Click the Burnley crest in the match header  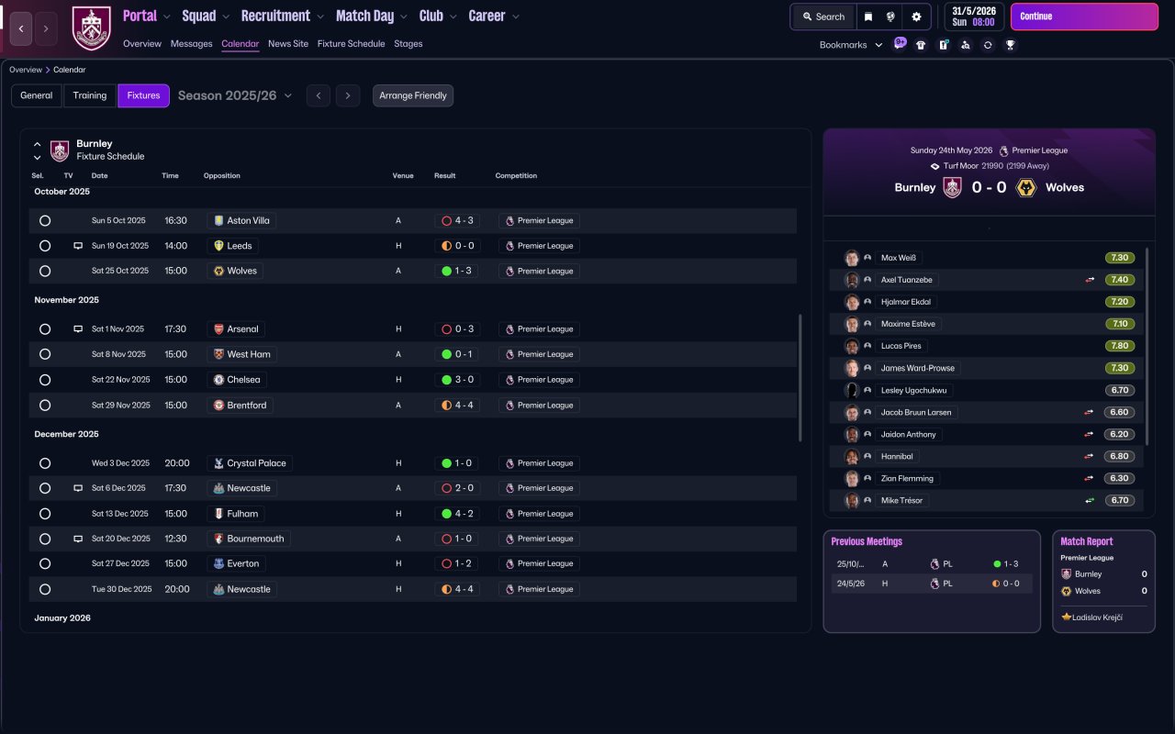[x=952, y=187]
